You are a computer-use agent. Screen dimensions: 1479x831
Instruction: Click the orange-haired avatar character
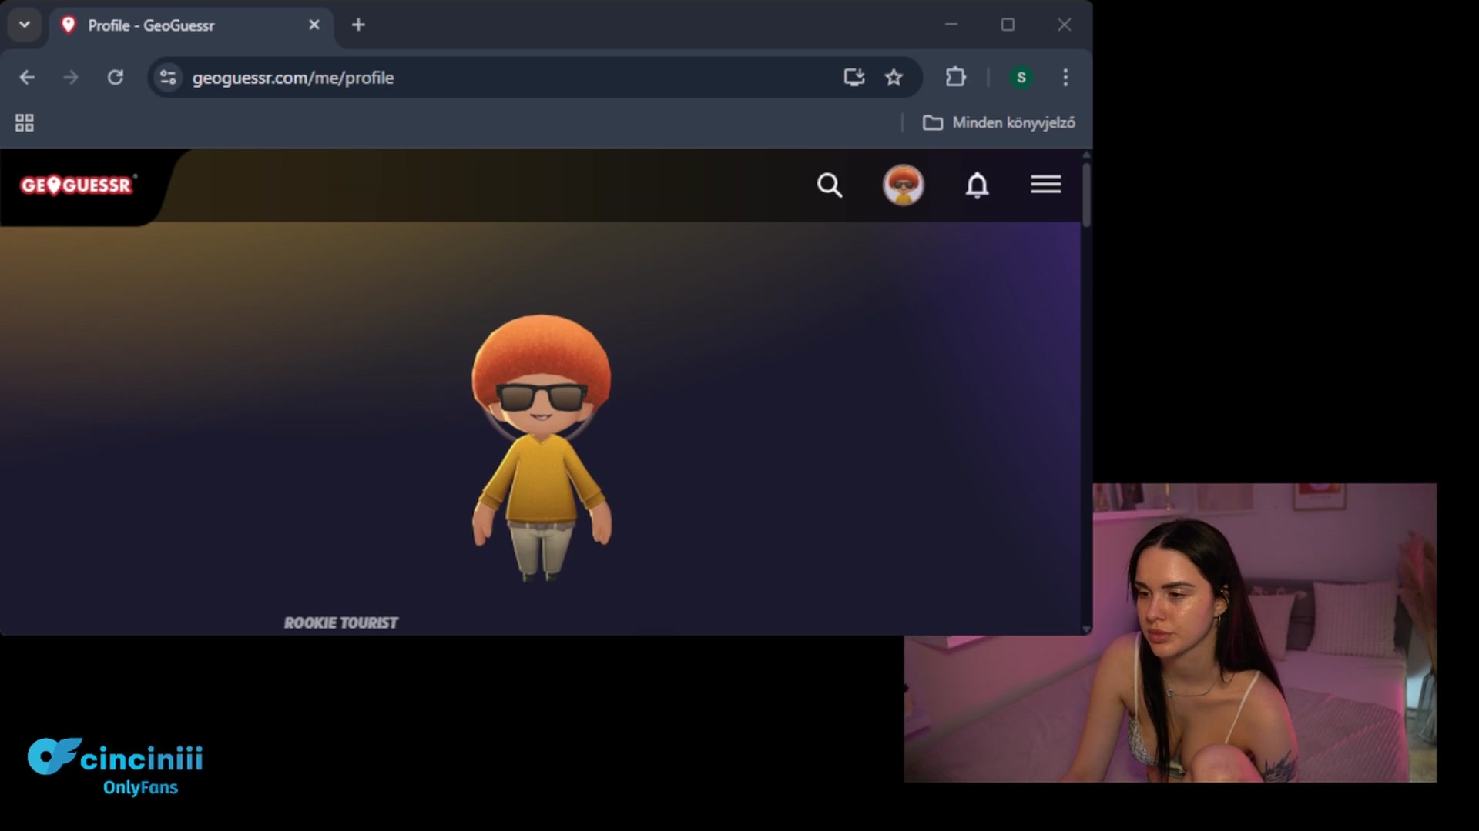[x=542, y=448]
